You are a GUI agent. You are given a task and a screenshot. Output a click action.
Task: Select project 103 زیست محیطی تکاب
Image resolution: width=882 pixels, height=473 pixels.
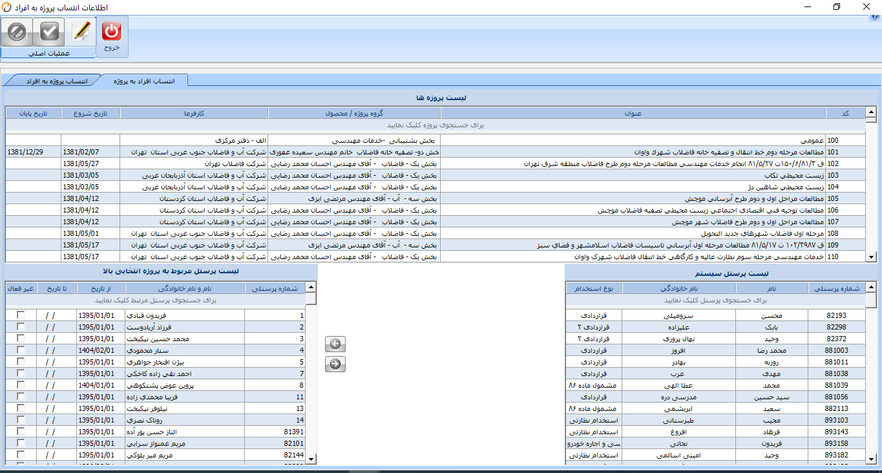pyautogui.click(x=435, y=175)
